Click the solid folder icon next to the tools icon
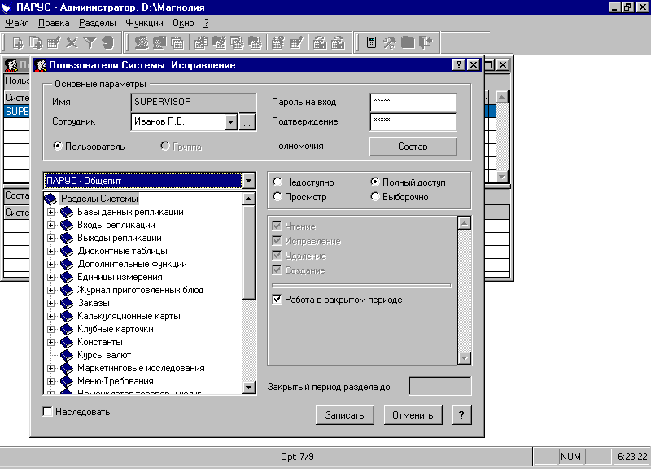This screenshot has height=469, width=651. click(408, 43)
